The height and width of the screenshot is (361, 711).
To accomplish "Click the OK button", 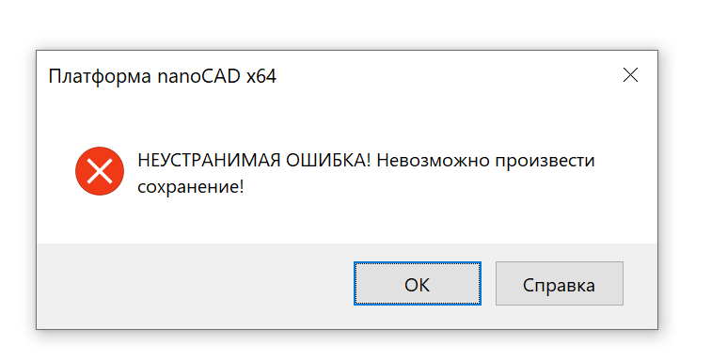I will (418, 284).
